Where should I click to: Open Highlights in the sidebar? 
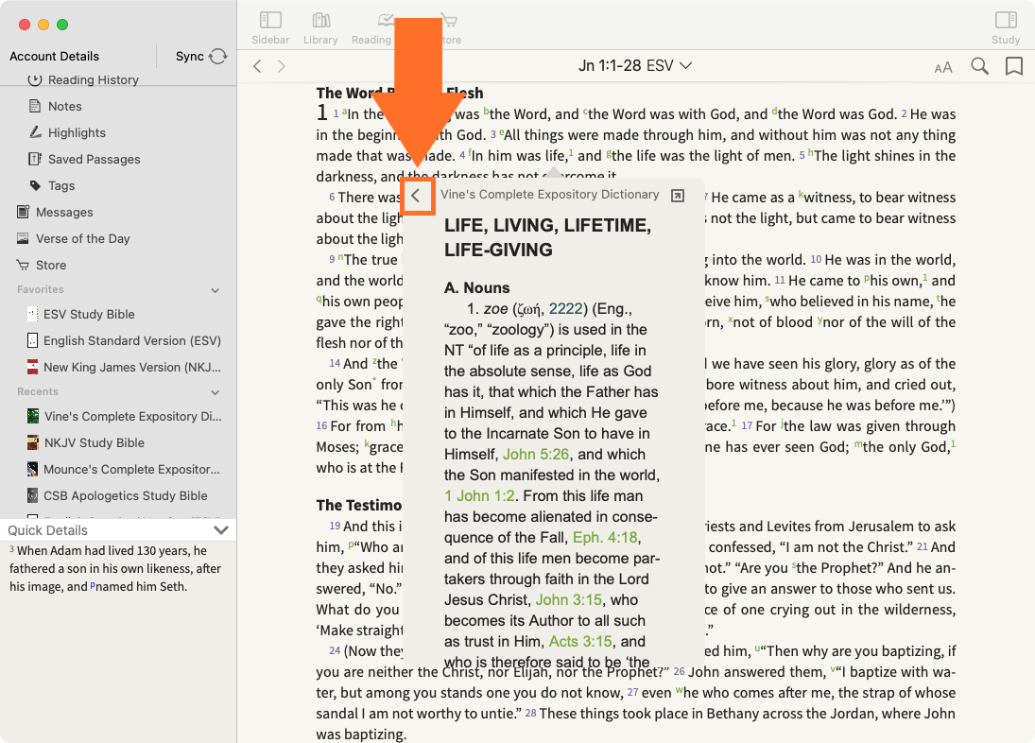(x=77, y=132)
